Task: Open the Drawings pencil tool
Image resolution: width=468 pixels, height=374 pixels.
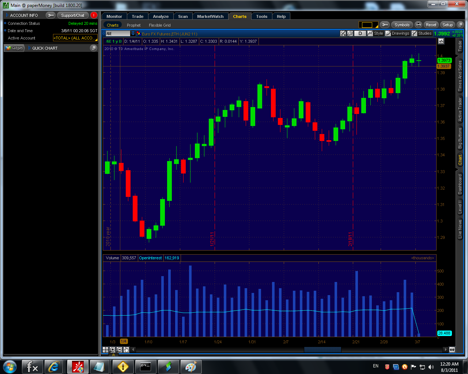Action: coord(397,33)
